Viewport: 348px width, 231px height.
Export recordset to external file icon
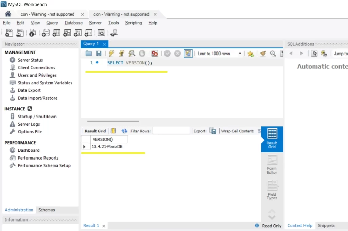pos(213,131)
